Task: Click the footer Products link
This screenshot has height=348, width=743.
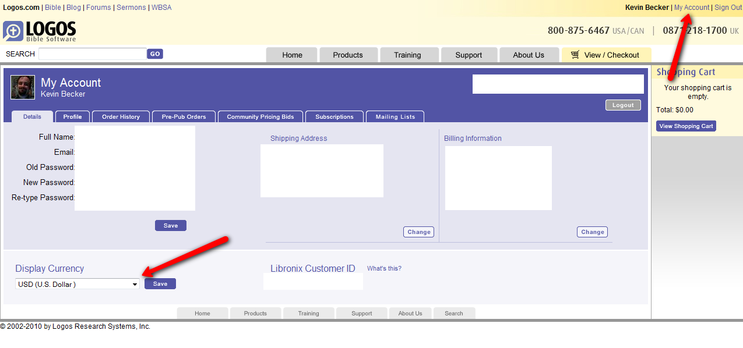Action: click(x=255, y=313)
